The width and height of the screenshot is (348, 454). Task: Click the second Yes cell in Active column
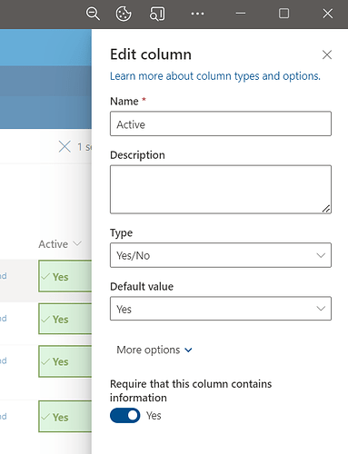[65, 319]
